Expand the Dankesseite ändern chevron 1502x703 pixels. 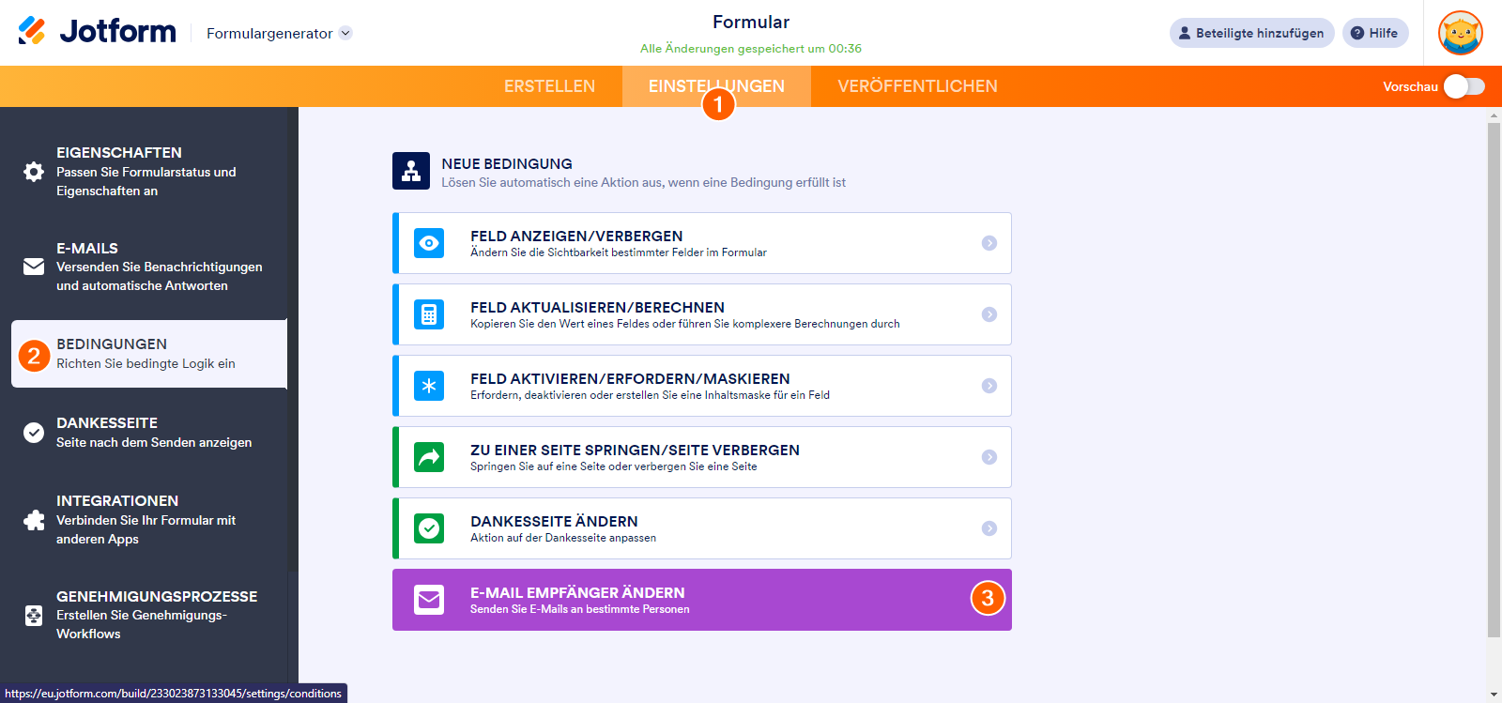coord(989,528)
